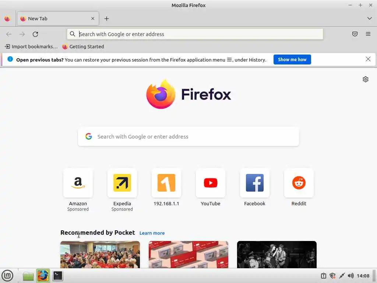
Task: Click the address bar search field
Action: 195,34
